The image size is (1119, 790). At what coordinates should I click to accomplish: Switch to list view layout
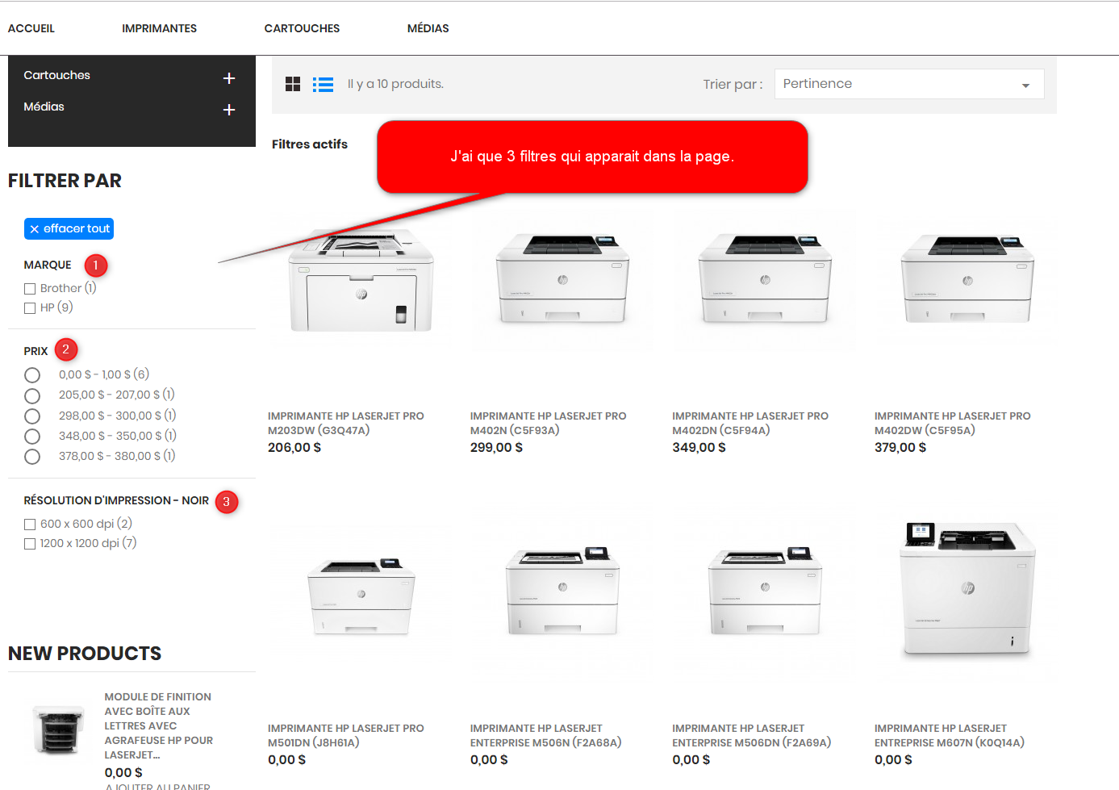(323, 84)
